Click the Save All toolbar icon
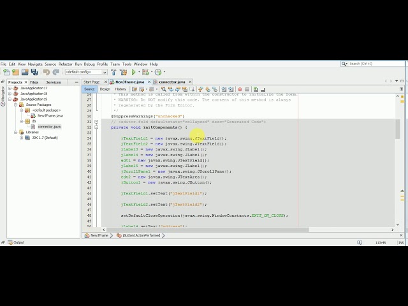This screenshot has height=306, width=408. (x=34, y=72)
